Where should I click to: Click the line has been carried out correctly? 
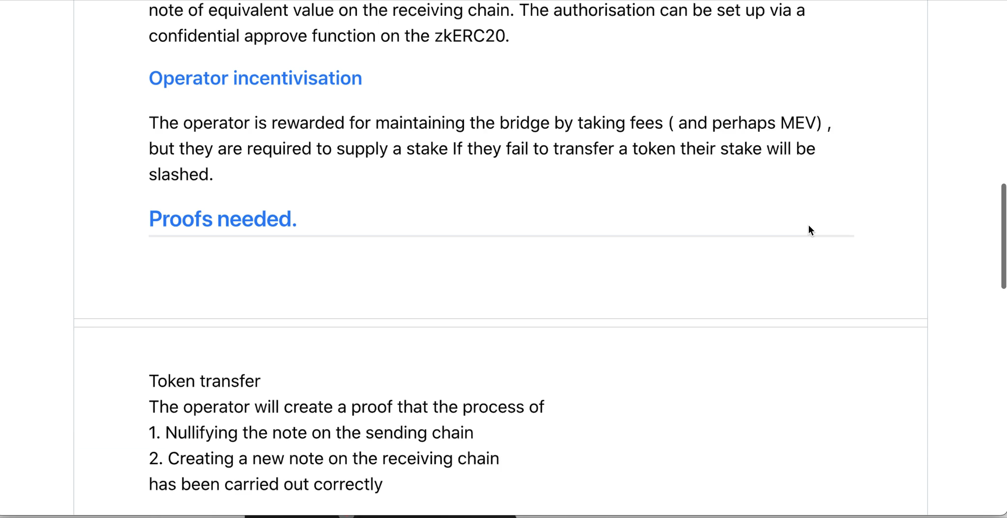pos(266,484)
